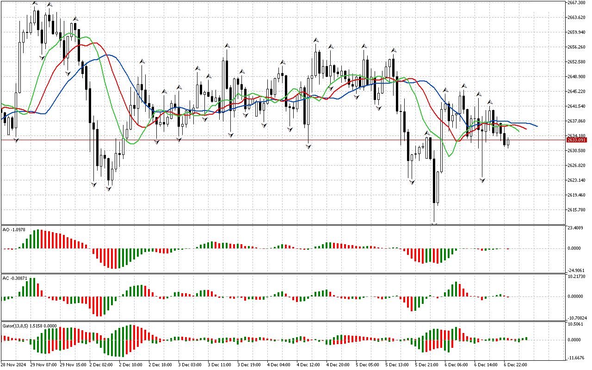This screenshot has width=592, height=370.
Task: Click the 2641.540 price axis label
Action: point(577,106)
